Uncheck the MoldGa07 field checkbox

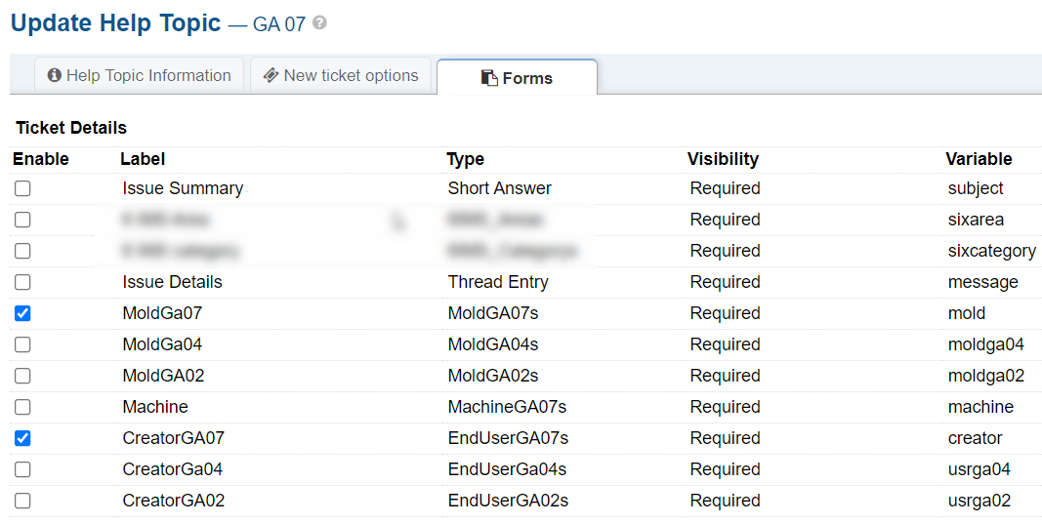[x=22, y=313]
